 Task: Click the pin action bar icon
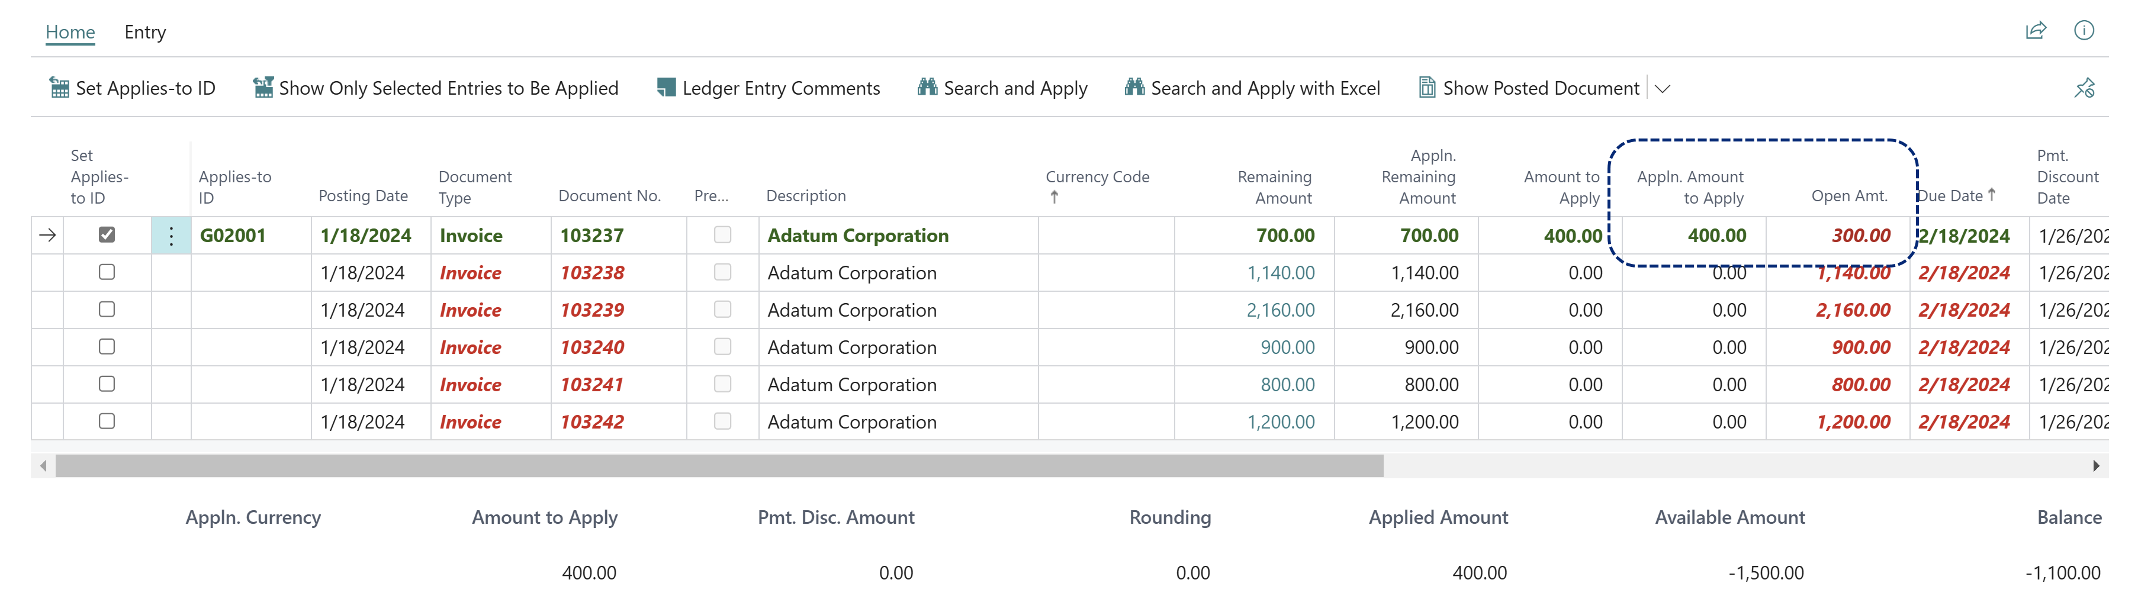[x=2084, y=88]
